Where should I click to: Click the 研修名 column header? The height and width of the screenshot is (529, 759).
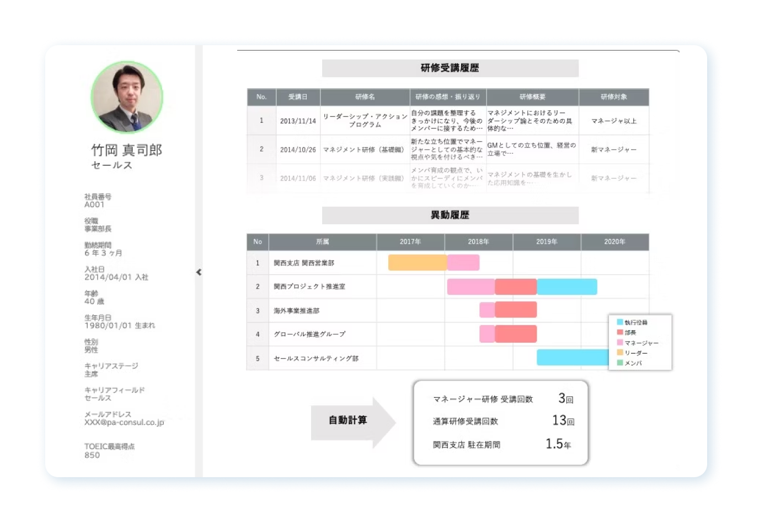coord(365,97)
